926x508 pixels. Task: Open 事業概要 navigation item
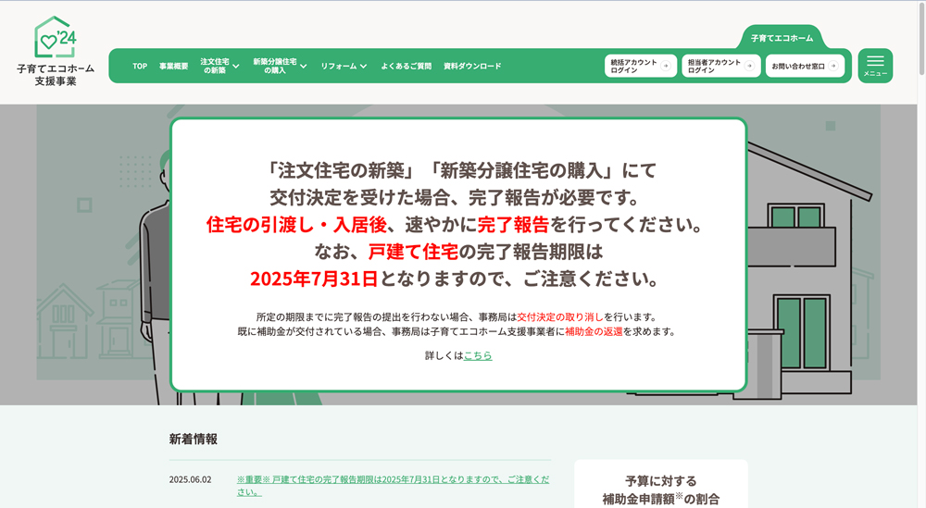tap(173, 67)
